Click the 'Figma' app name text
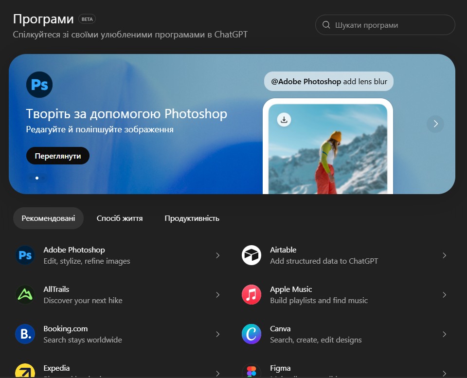 tap(280, 368)
